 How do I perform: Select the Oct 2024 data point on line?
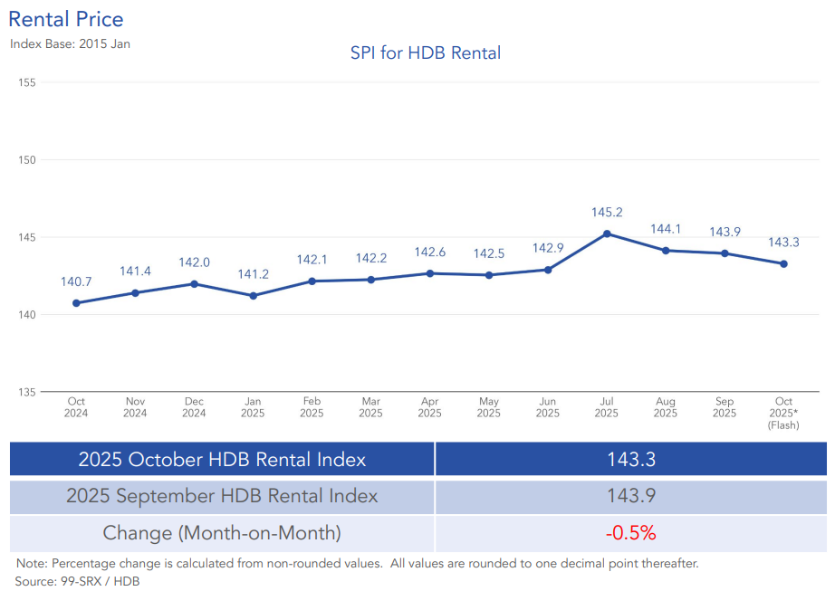coord(76,303)
